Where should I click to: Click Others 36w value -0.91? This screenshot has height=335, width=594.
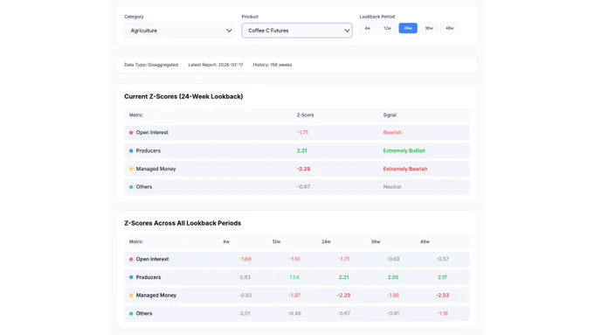click(393, 313)
